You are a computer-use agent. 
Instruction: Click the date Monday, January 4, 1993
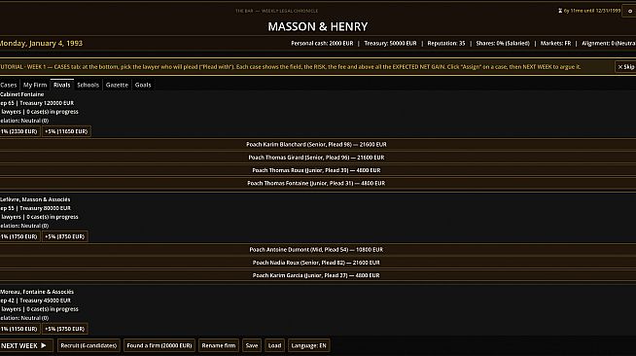point(41,43)
